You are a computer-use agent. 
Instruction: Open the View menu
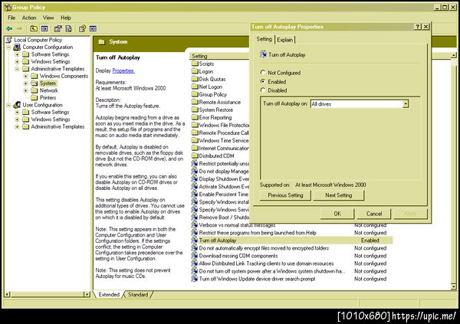point(48,18)
